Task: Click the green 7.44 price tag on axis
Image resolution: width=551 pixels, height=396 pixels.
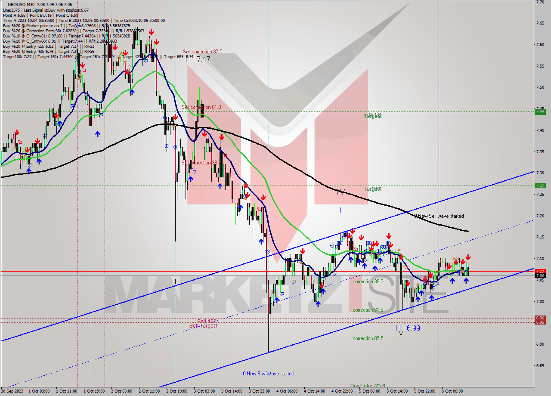Action: [x=540, y=111]
